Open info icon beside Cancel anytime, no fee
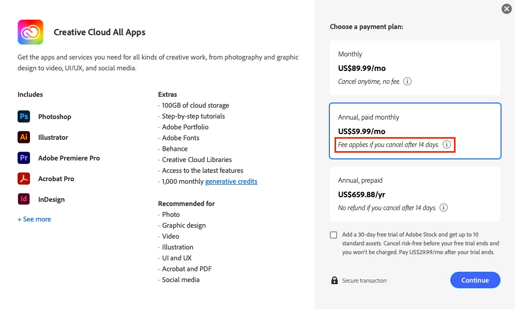The width and height of the screenshot is (515, 309). point(407,81)
